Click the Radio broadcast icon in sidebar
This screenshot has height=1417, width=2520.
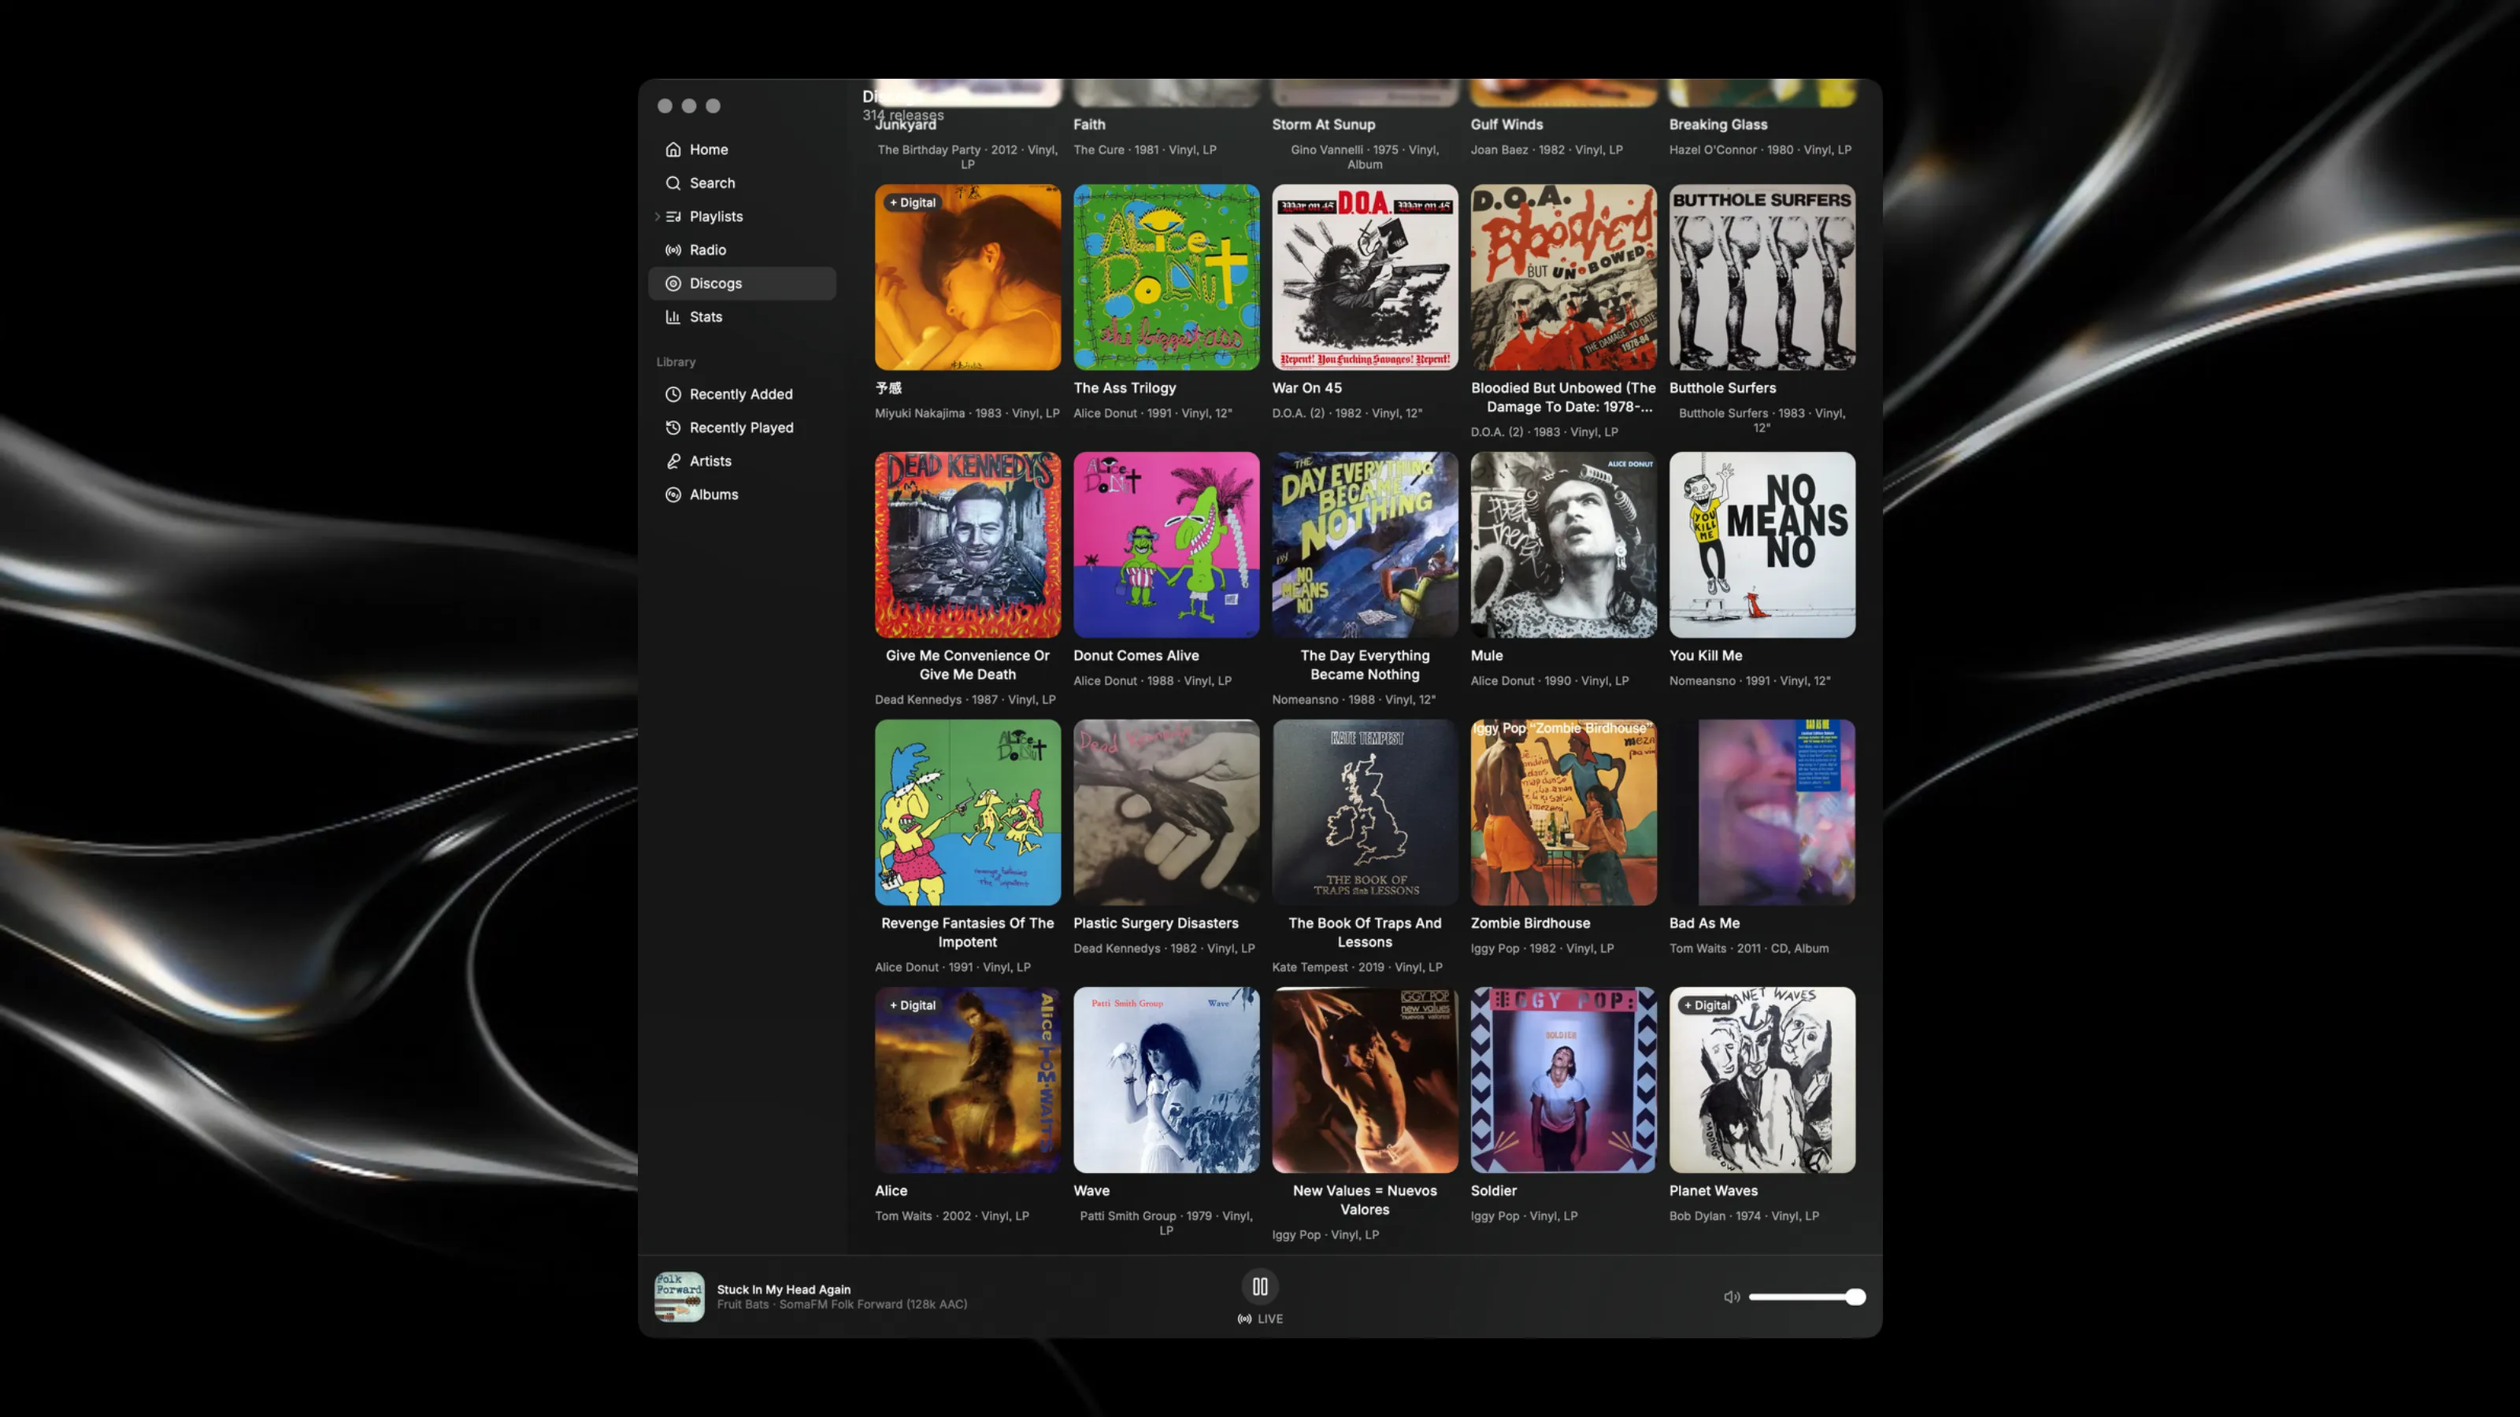click(x=673, y=250)
